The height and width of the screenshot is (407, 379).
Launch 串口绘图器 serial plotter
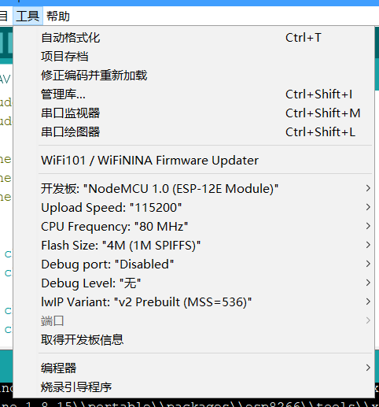tap(193, 132)
